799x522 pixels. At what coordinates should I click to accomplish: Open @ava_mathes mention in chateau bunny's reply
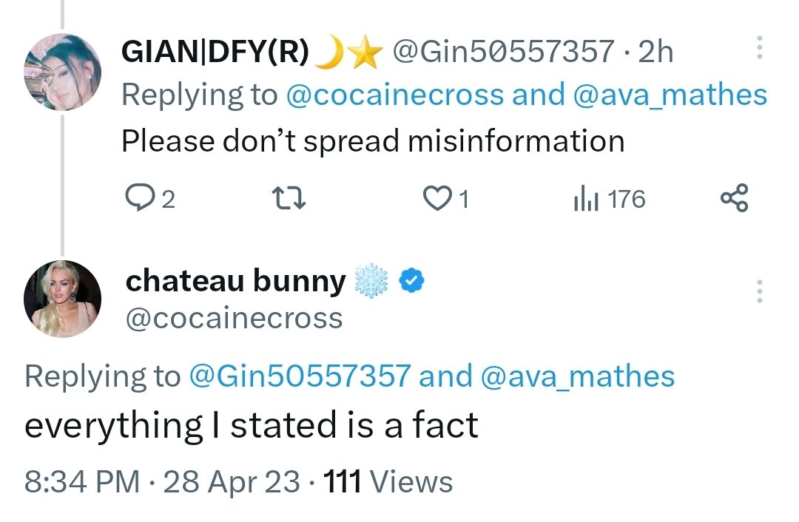[577, 376]
